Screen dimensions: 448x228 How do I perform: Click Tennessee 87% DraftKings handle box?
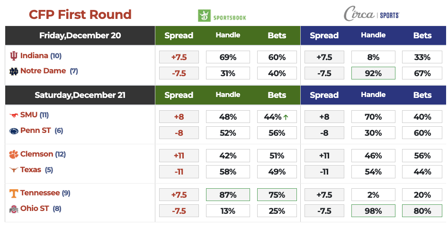coord(228,195)
